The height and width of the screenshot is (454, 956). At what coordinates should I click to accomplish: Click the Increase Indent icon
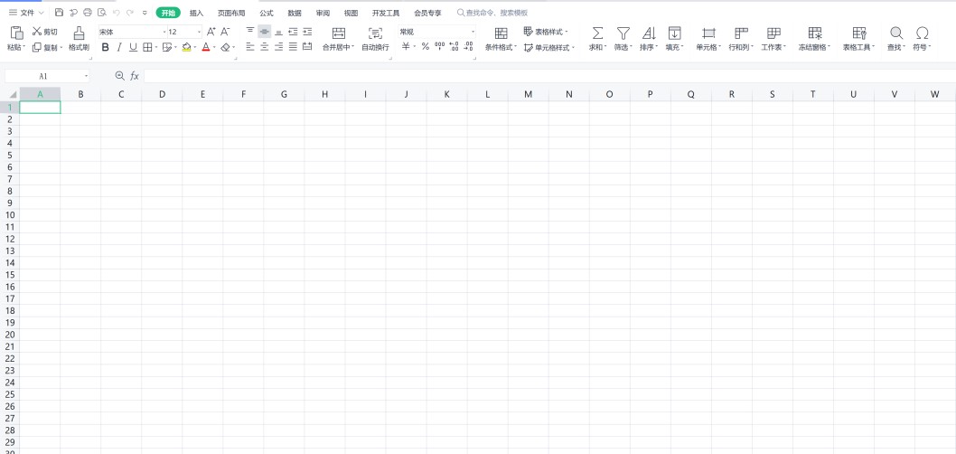[307, 32]
